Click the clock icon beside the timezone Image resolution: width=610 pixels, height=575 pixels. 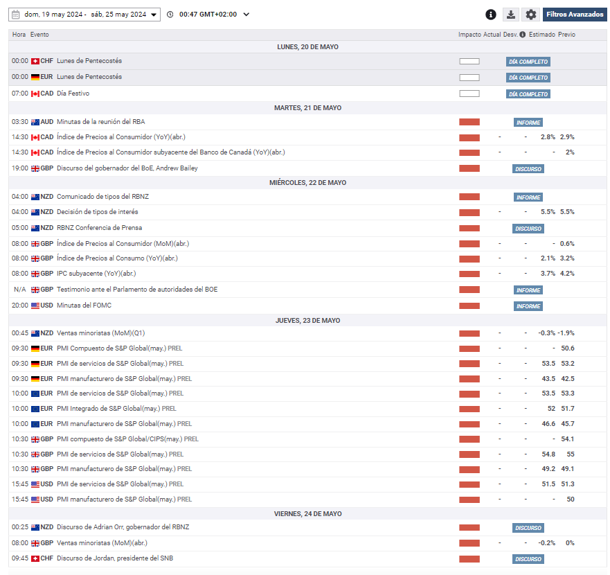(x=170, y=15)
